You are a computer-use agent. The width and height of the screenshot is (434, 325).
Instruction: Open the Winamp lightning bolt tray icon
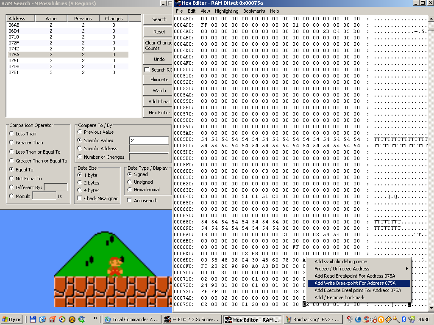tap(388, 319)
